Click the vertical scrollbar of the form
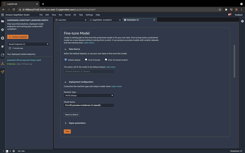The image size is (245, 153). pos(234,61)
